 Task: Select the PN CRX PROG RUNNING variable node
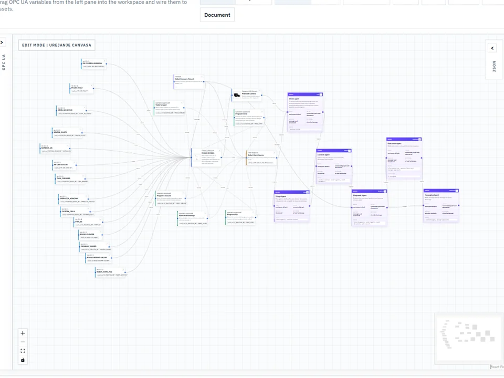click(x=93, y=64)
